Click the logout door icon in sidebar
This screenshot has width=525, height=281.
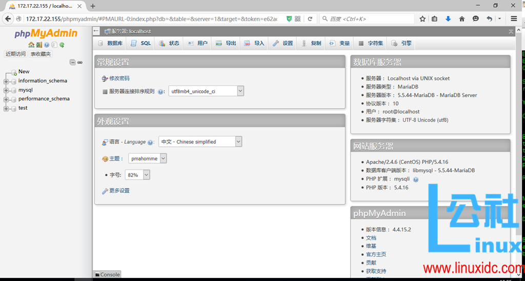point(39,45)
